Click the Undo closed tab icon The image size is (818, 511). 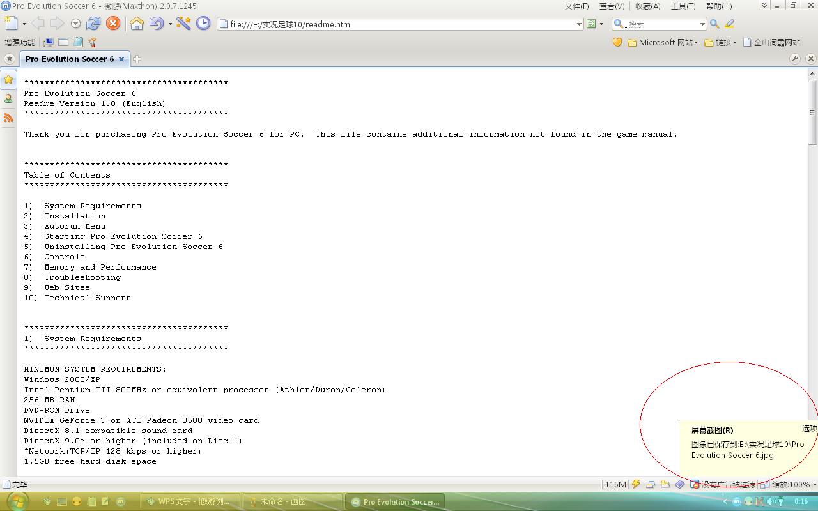(157, 24)
